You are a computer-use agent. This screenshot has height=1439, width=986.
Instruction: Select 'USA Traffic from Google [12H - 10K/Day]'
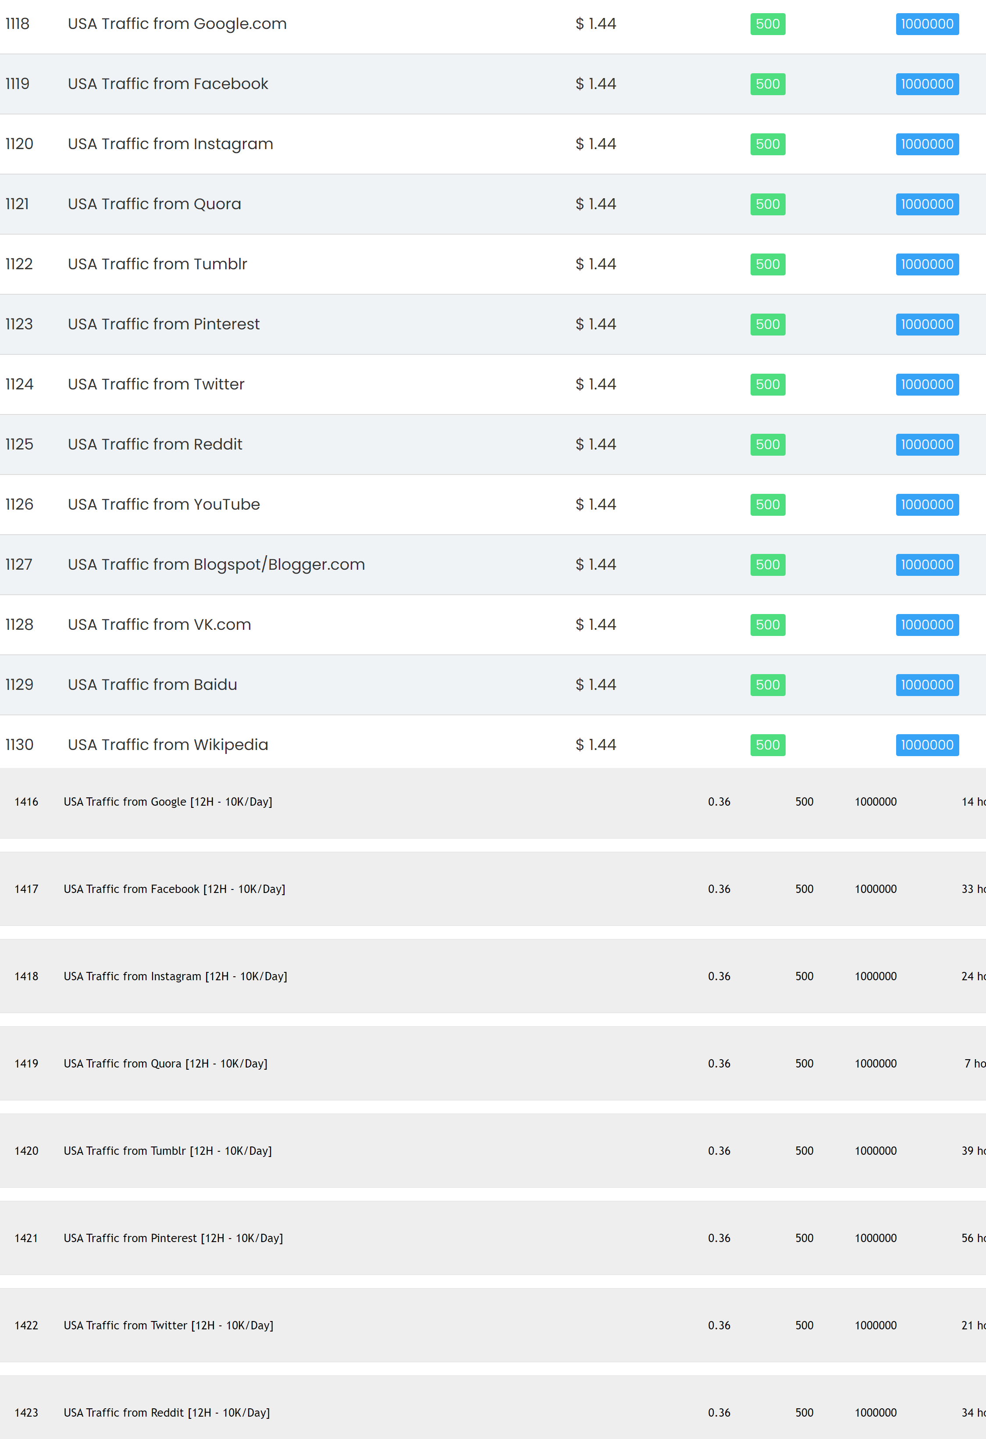[x=168, y=802]
